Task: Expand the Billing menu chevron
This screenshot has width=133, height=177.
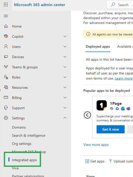Action: point(65,97)
